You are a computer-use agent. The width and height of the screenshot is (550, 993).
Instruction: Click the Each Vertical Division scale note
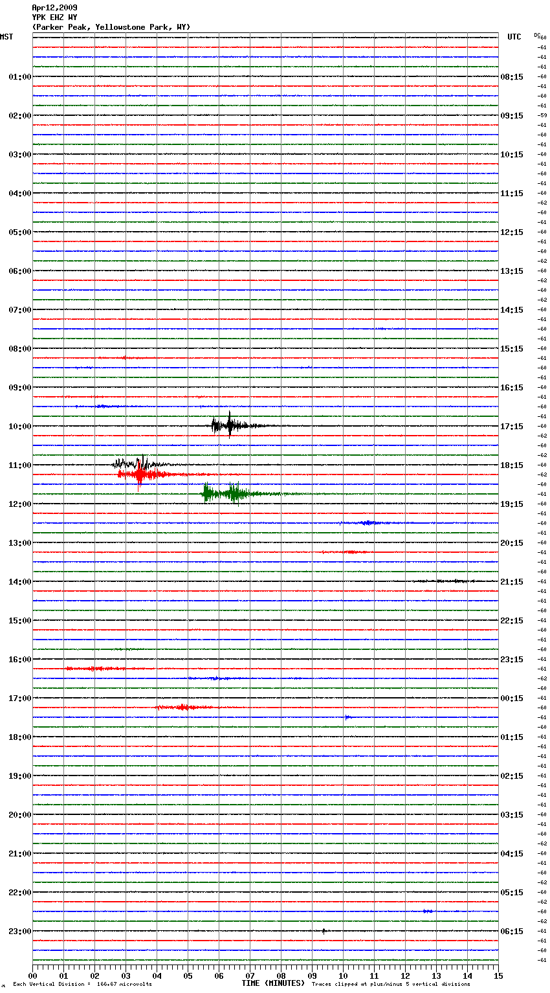pos(82,984)
